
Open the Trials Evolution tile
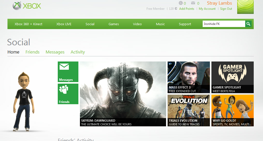[189, 111]
